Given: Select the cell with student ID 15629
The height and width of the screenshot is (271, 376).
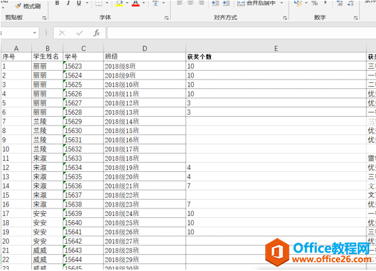Looking at the screenshot, I should pos(84,122).
